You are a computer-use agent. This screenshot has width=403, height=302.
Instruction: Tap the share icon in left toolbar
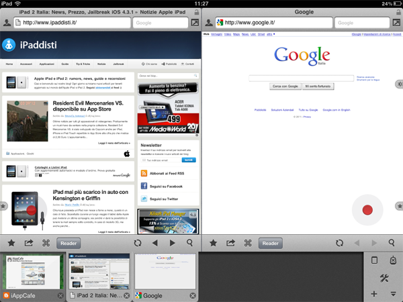[29, 243]
